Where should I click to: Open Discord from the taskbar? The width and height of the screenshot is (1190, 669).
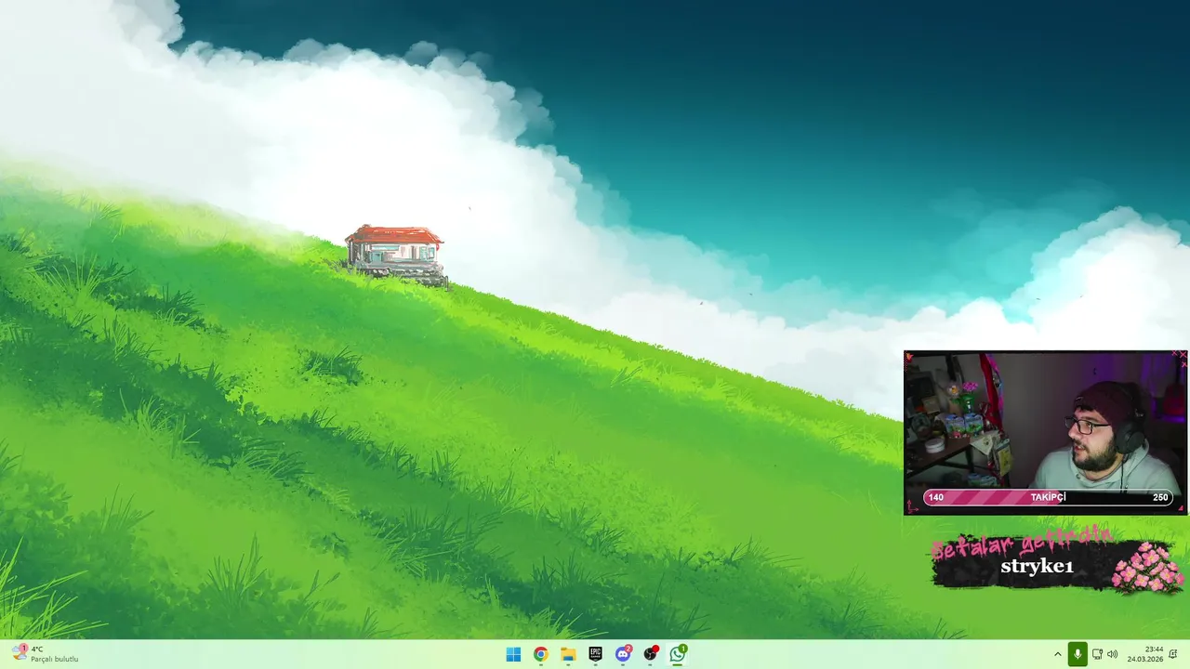623,654
